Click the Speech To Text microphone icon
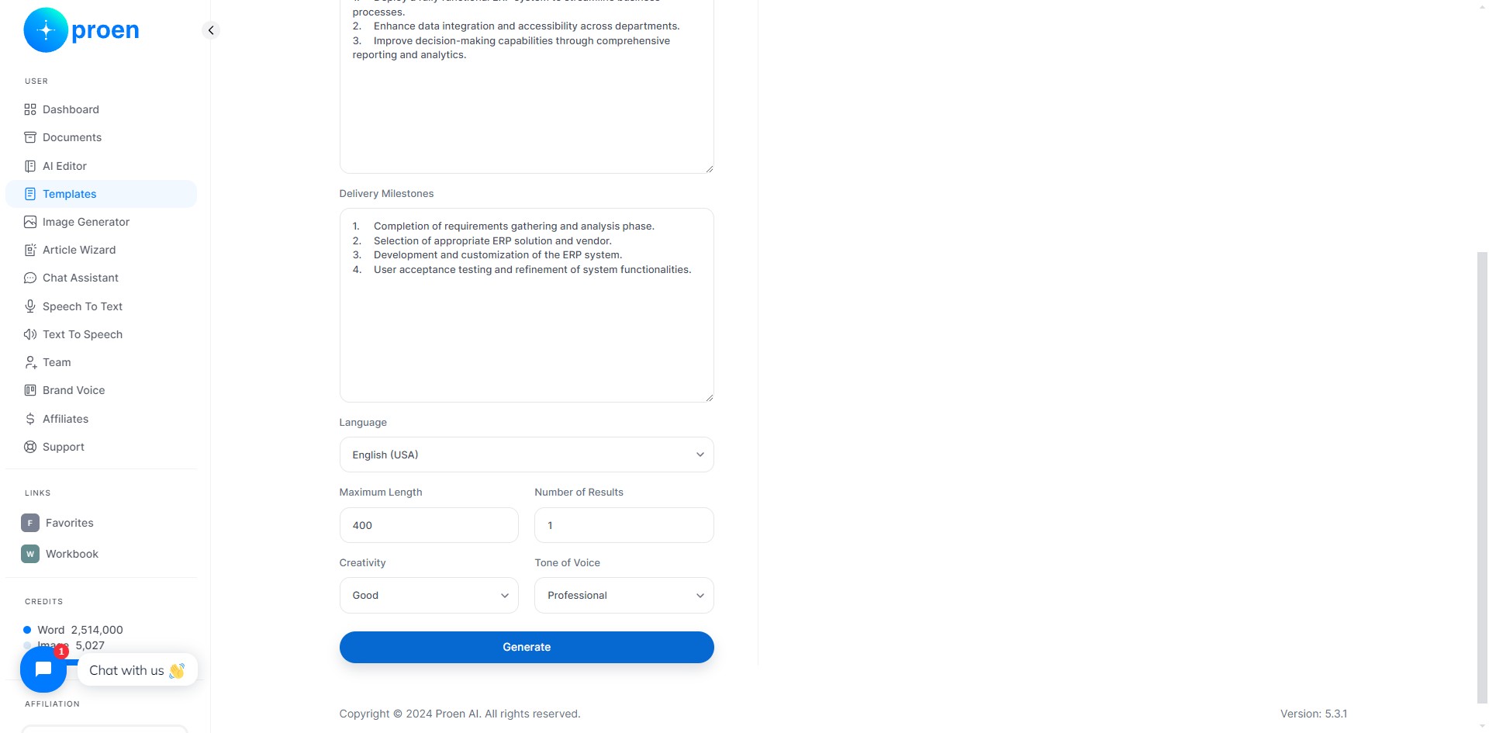Viewport: 1489px width, 733px height. tap(30, 306)
